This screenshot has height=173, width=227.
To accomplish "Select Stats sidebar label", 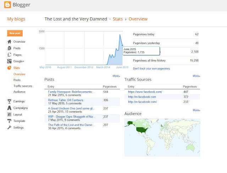I will [17, 68].
